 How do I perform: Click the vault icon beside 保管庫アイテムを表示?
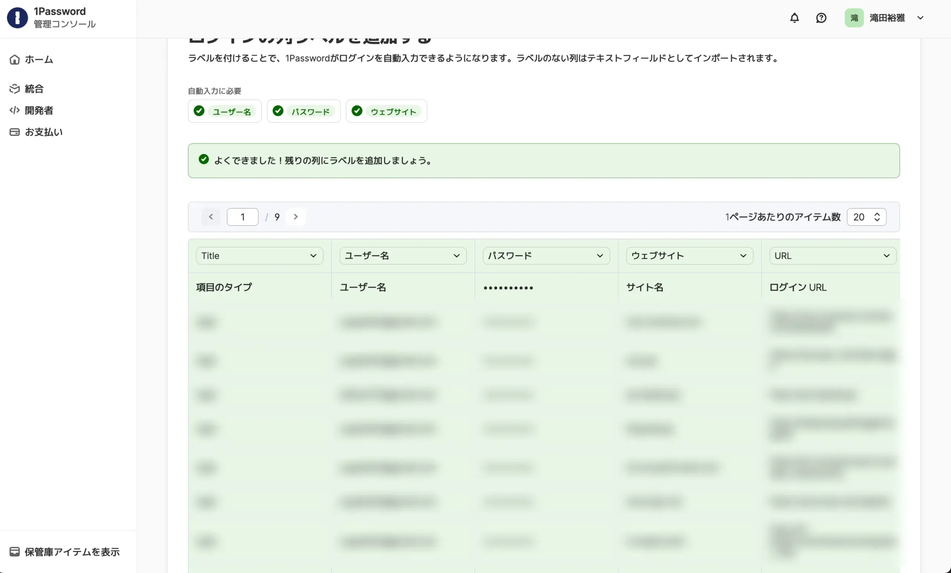point(14,552)
